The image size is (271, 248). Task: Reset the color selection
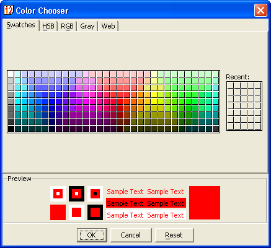coord(174,235)
